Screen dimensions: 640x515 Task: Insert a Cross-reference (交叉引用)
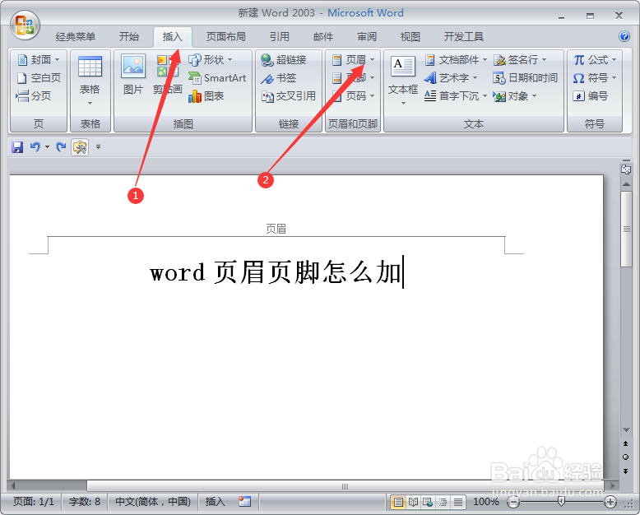click(289, 96)
